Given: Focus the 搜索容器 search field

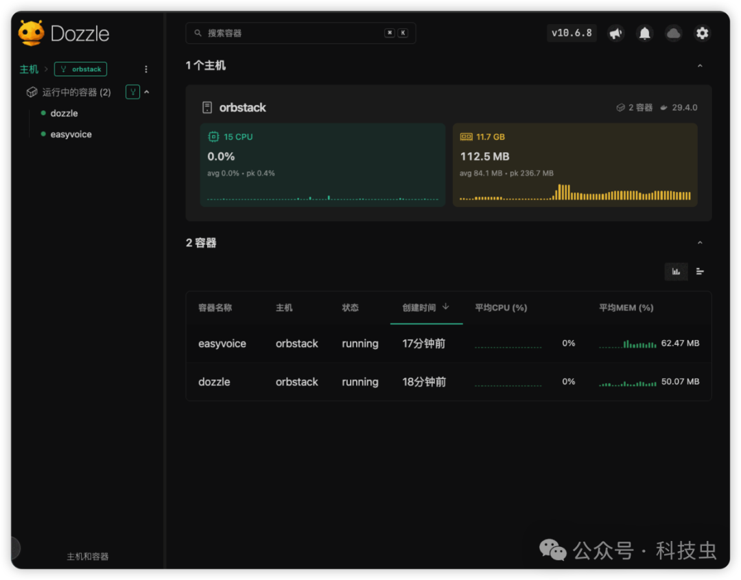Looking at the screenshot, I should coord(301,33).
